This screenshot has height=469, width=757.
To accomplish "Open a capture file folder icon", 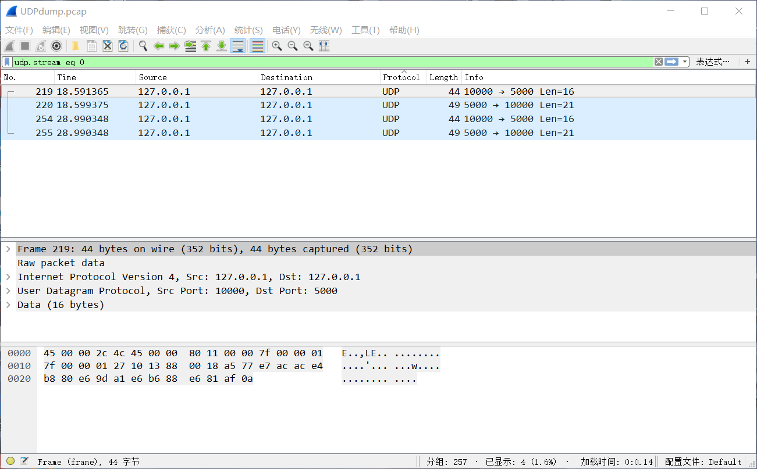I will click(x=76, y=46).
